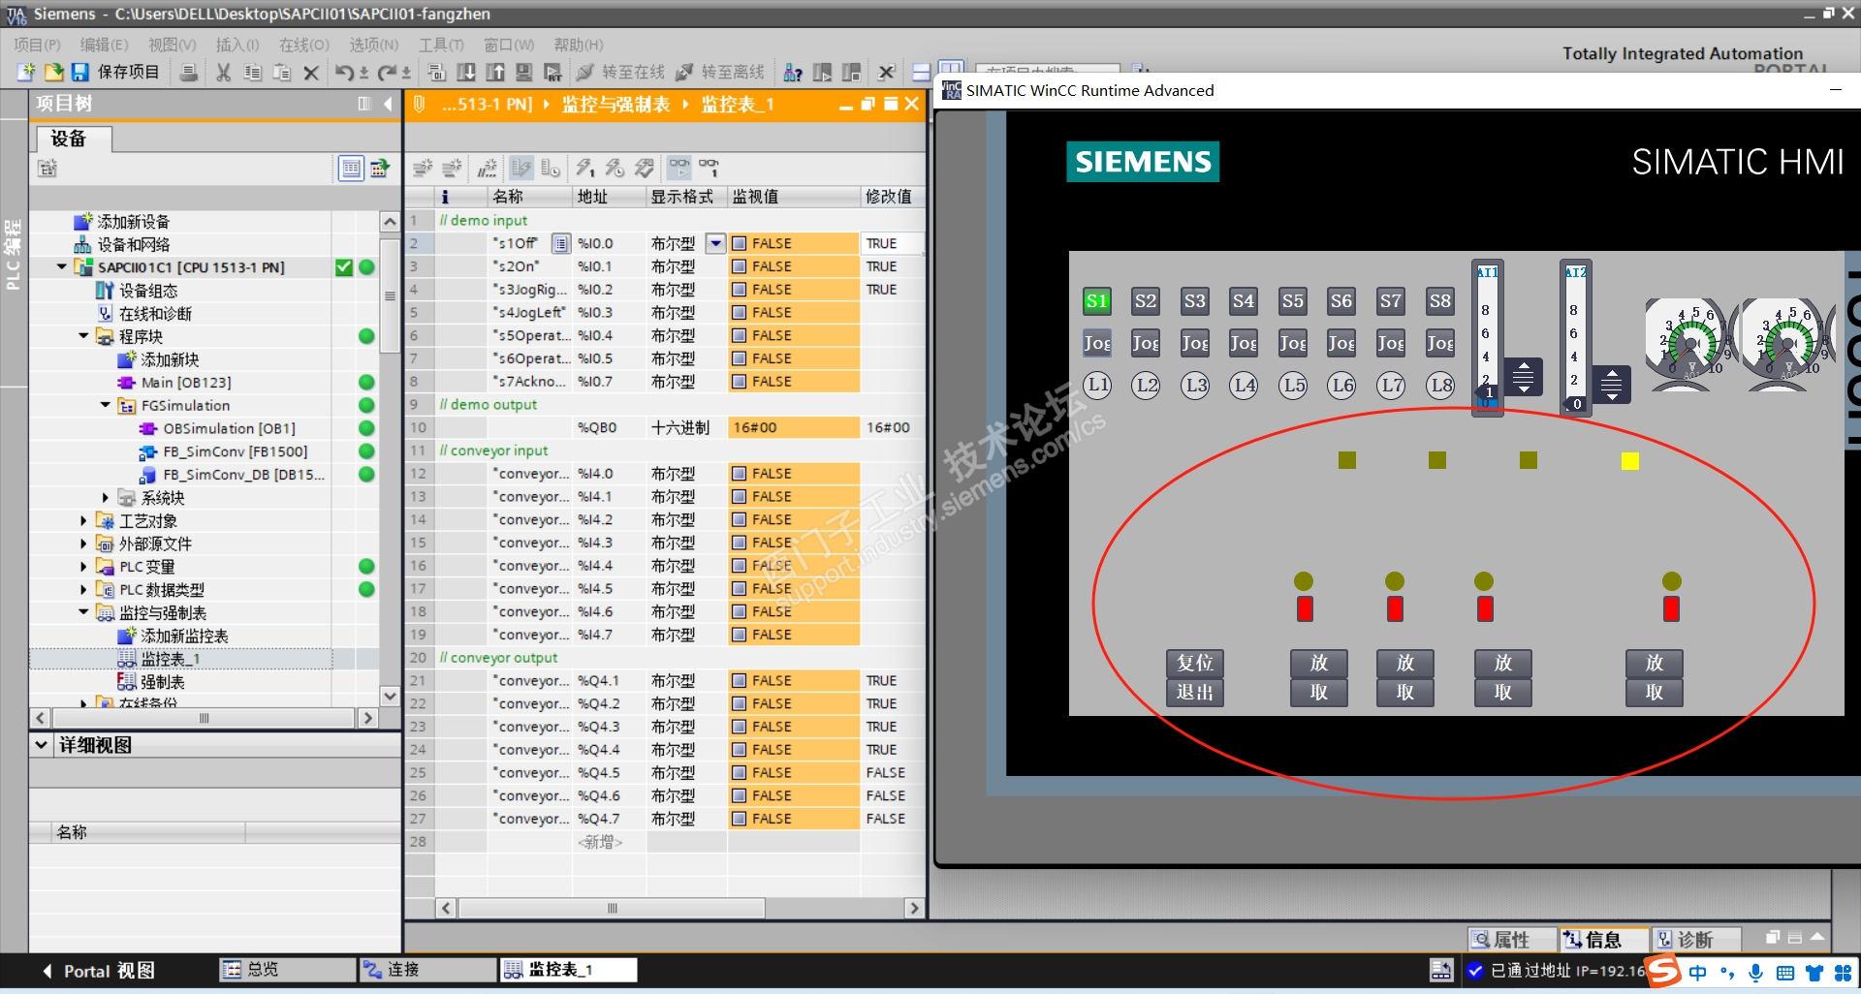Click the redo arrow icon
This screenshot has height=994, width=1861.
click(388, 73)
